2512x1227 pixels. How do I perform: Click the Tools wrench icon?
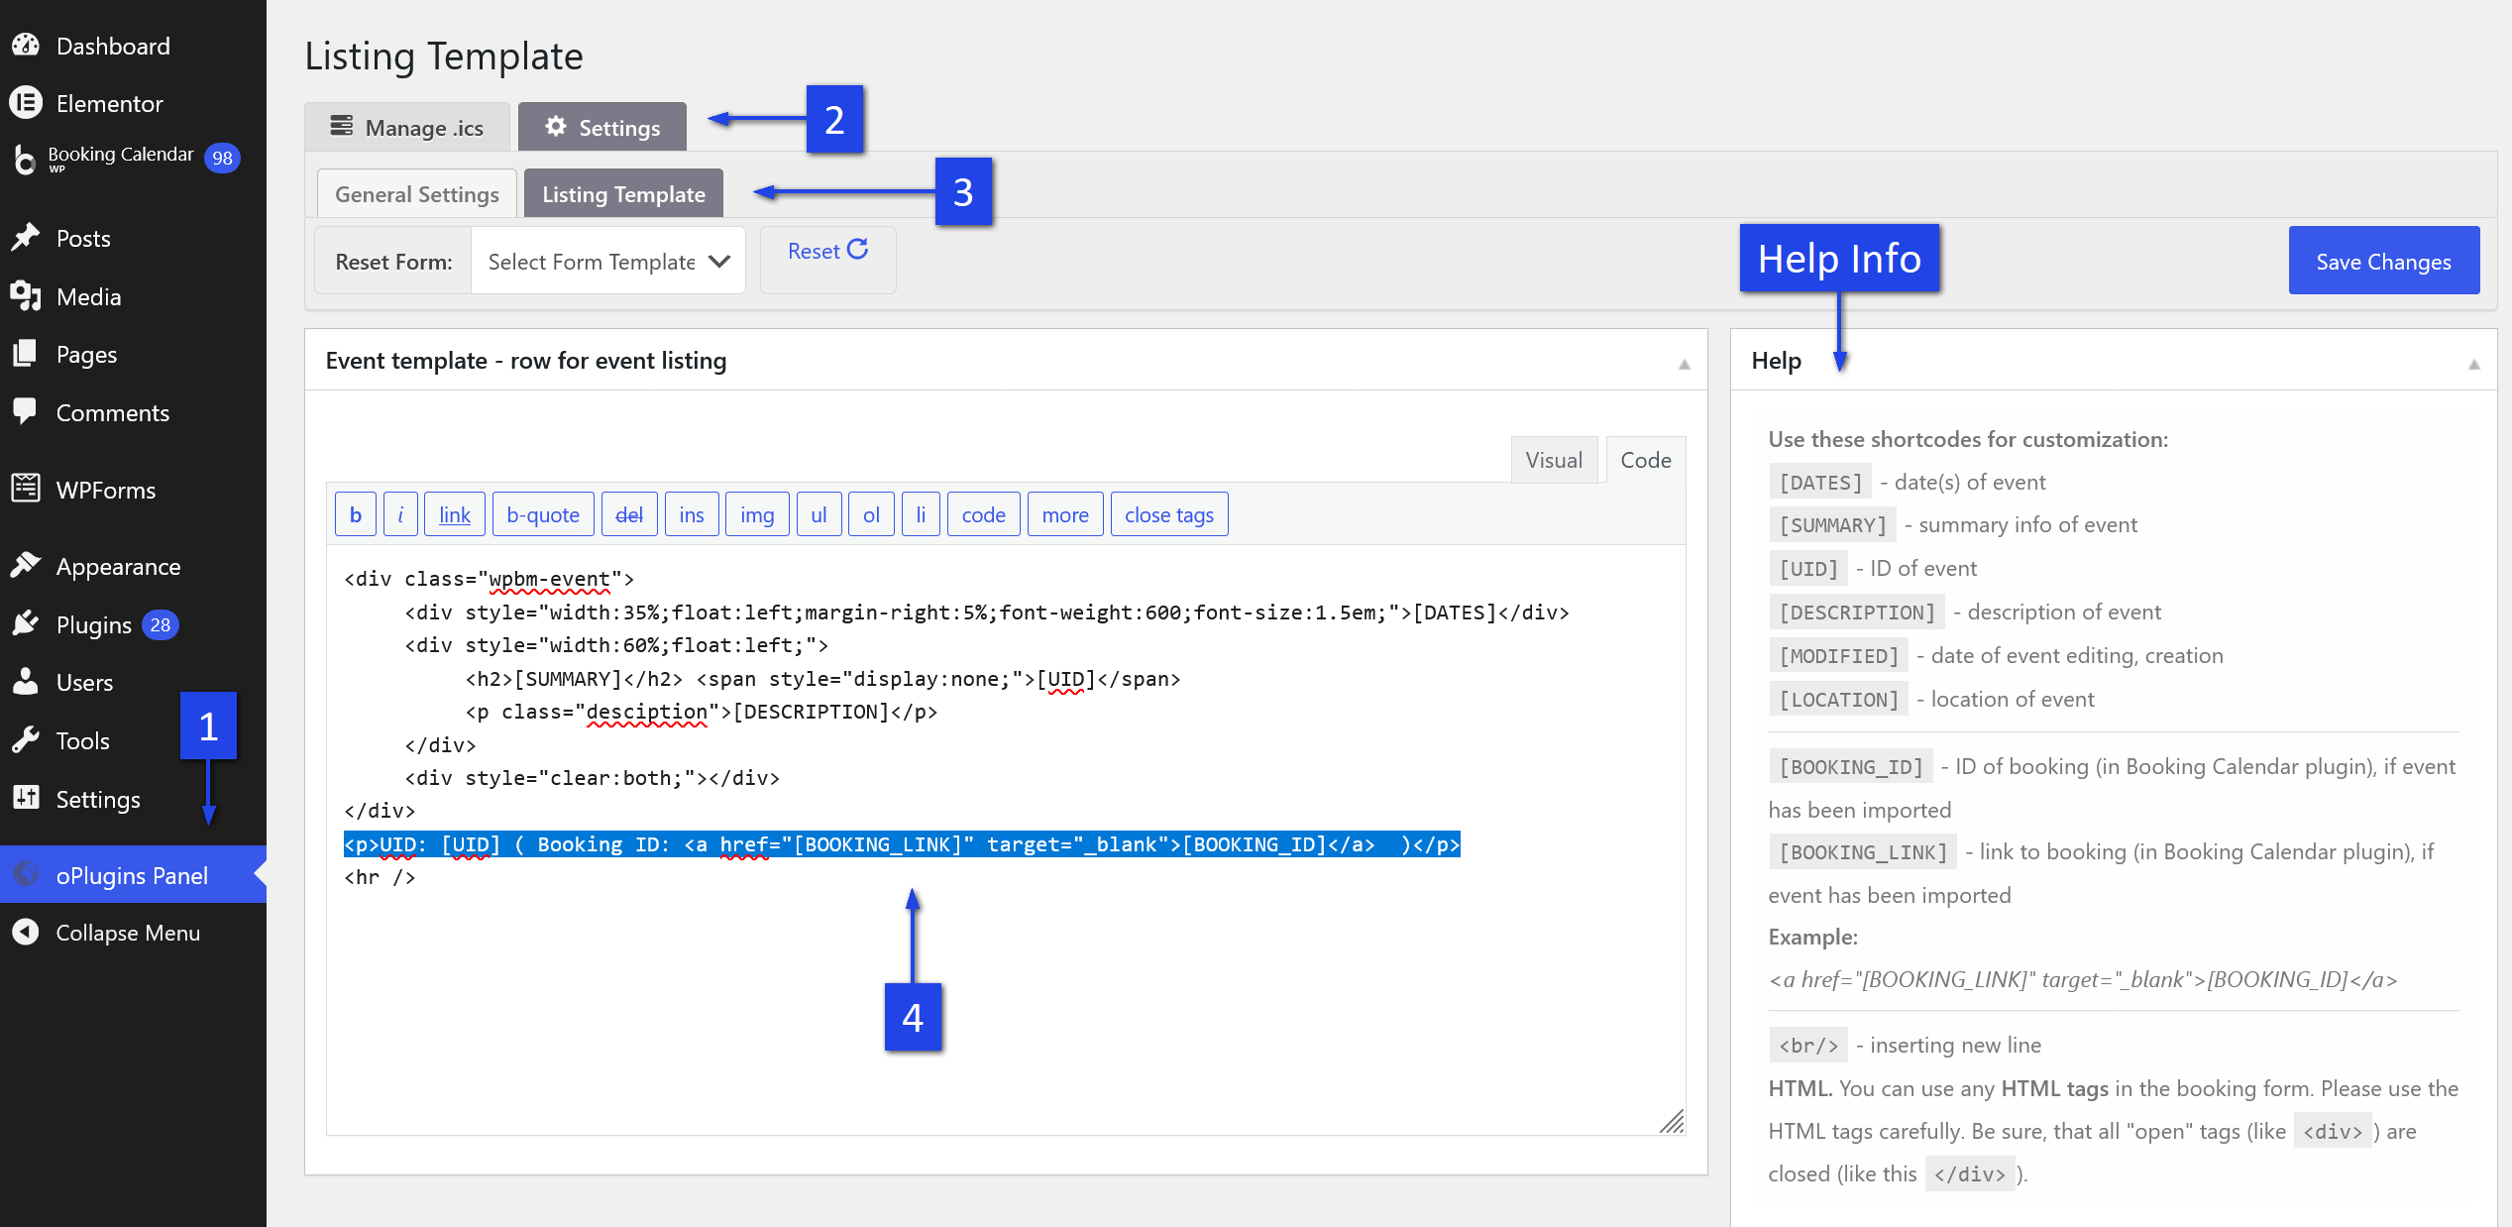(x=26, y=739)
